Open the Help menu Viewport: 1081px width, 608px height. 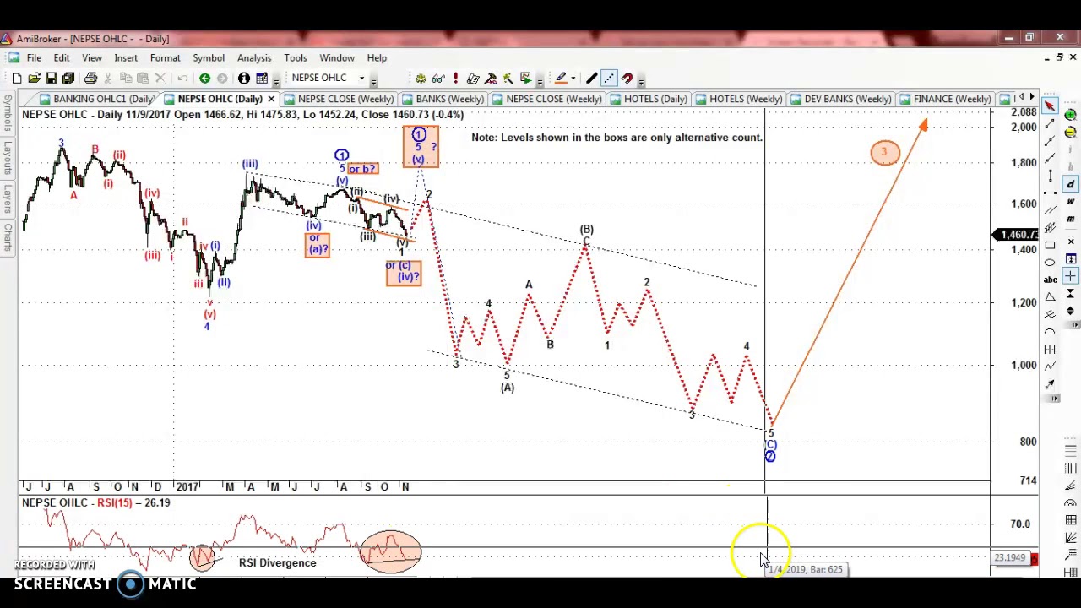[377, 57]
